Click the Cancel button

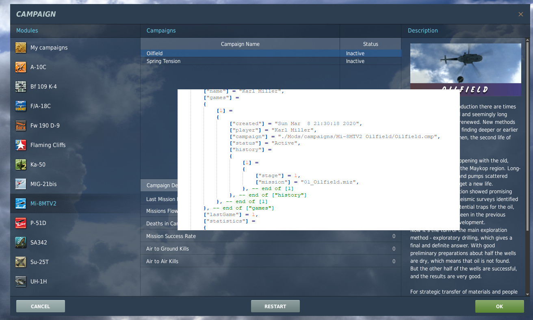41,307
